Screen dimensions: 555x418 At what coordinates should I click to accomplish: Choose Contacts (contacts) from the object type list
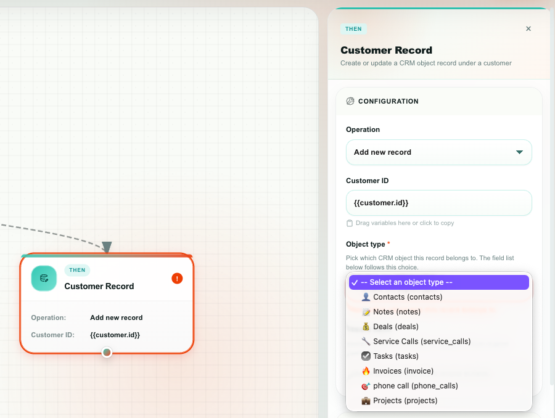(438, 297)
